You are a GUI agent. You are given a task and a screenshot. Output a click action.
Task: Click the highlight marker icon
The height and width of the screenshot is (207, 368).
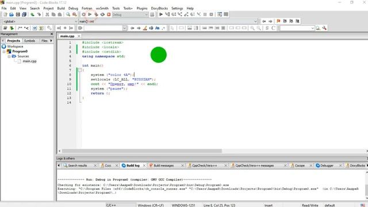(145, 28)
